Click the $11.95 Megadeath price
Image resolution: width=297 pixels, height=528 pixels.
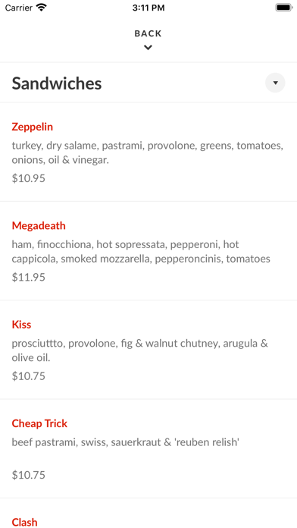pos(29,277)
